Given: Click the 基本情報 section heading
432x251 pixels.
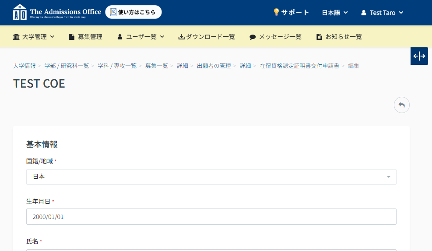Looking at the screenshot, I should [42, 144].
